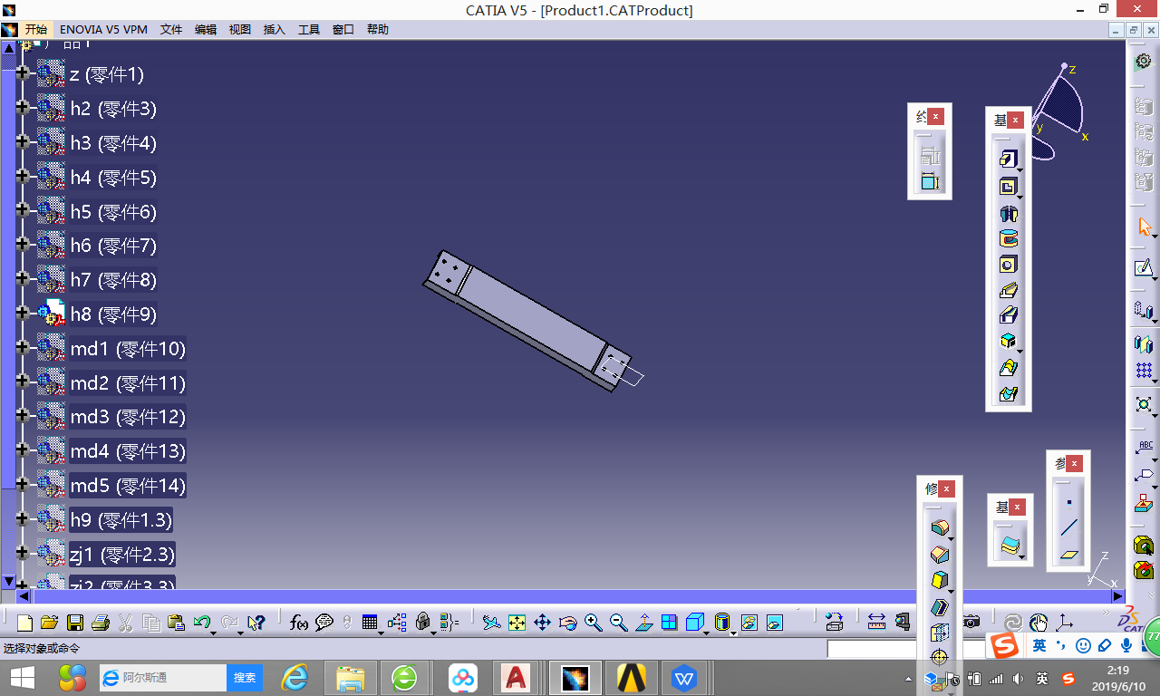Viewport: 1160px width, 696px height.
Task: Open AutoCAD from the taskbar
Action: (x=517, y=678)
